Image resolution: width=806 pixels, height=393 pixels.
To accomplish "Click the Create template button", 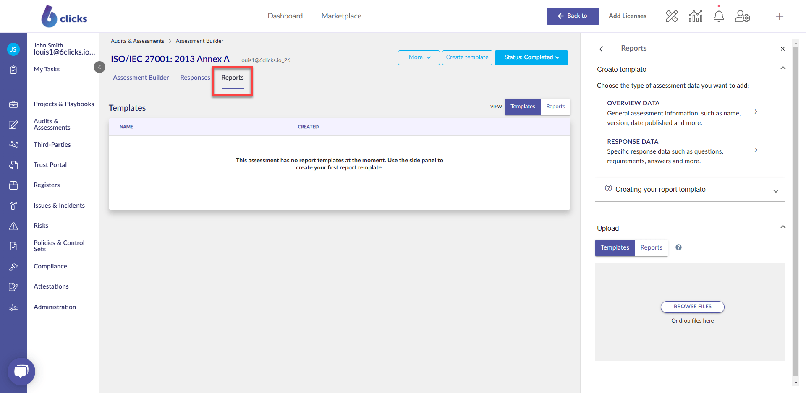I will click(x=467, y=57).
